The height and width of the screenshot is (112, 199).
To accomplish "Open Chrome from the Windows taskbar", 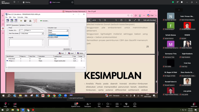I will [x=18, y=110].
